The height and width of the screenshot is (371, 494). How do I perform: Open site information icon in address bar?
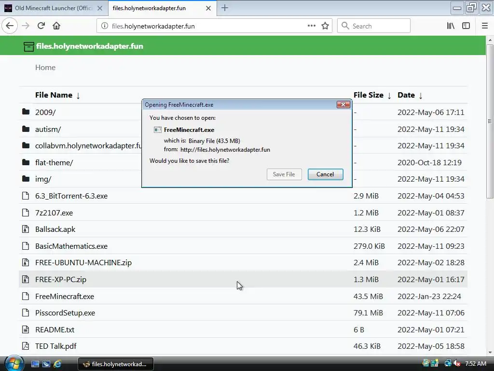105,26
